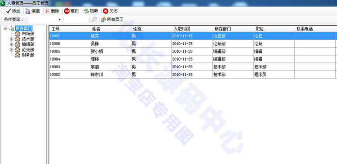Click the 入职时间 cell in 陈东川 row

point(192,75)
